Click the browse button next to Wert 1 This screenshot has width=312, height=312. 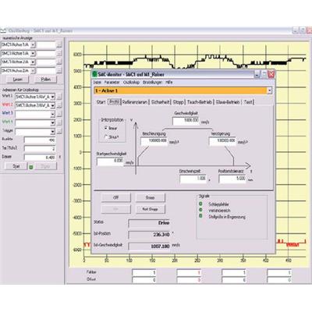pos(59,97)
